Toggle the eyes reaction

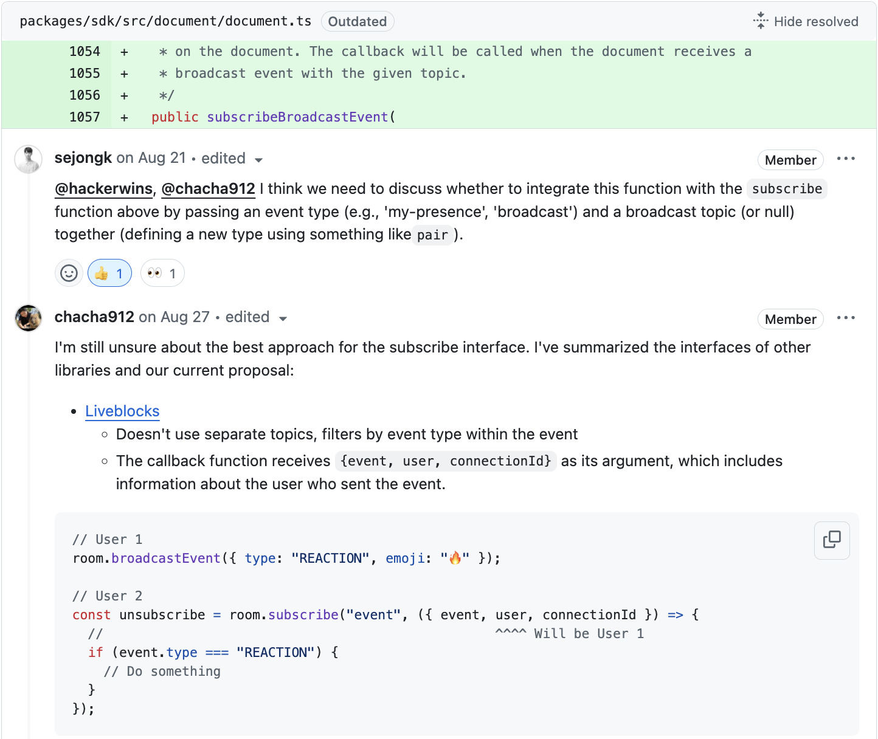coord(162,273)
